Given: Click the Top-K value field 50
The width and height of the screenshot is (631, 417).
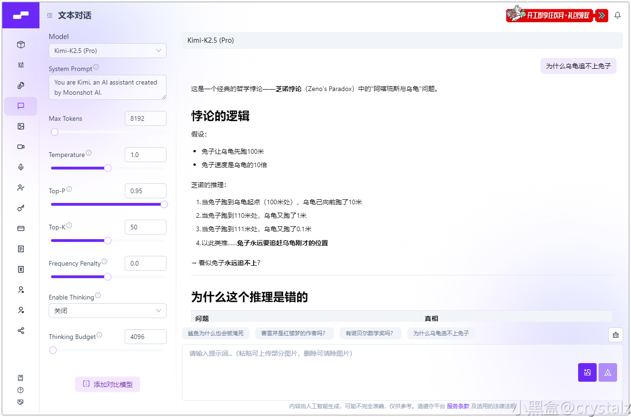Looking at the screenshot, I should (x=146, y=227).
